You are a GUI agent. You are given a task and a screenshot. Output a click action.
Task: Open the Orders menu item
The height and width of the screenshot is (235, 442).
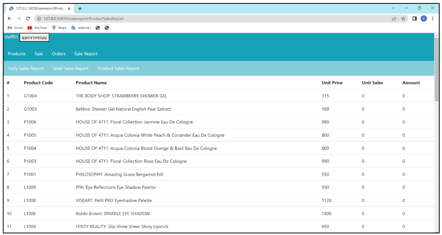coord(59,54)
